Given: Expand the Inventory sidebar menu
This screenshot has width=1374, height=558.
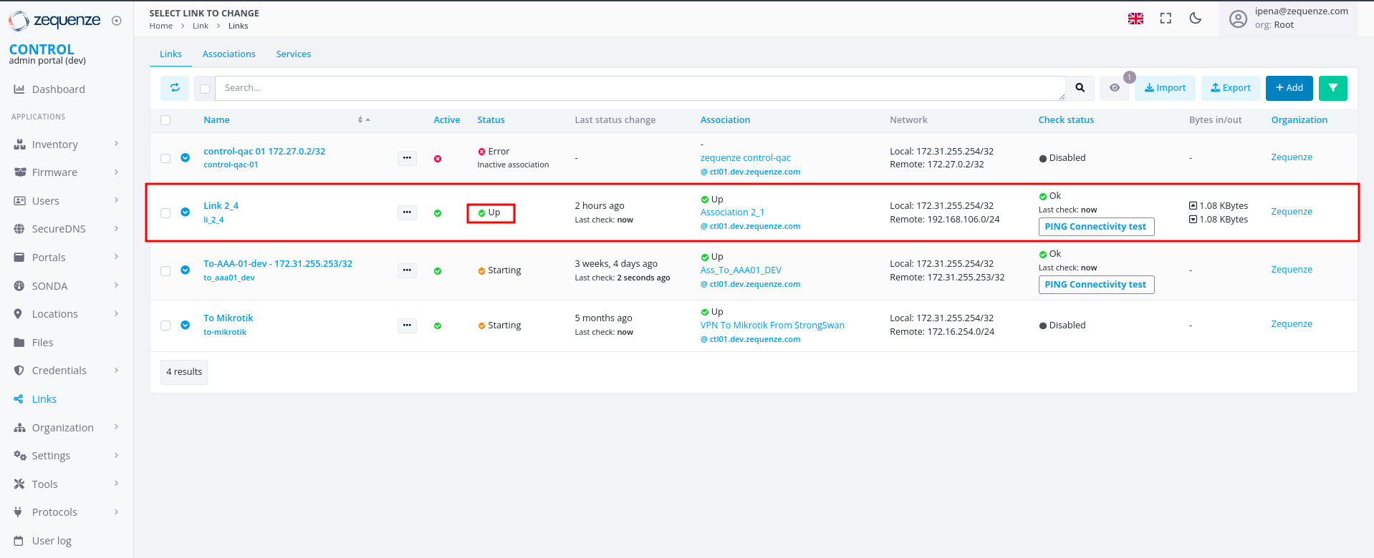Looking at the screenshot, I should pos(66,145).
